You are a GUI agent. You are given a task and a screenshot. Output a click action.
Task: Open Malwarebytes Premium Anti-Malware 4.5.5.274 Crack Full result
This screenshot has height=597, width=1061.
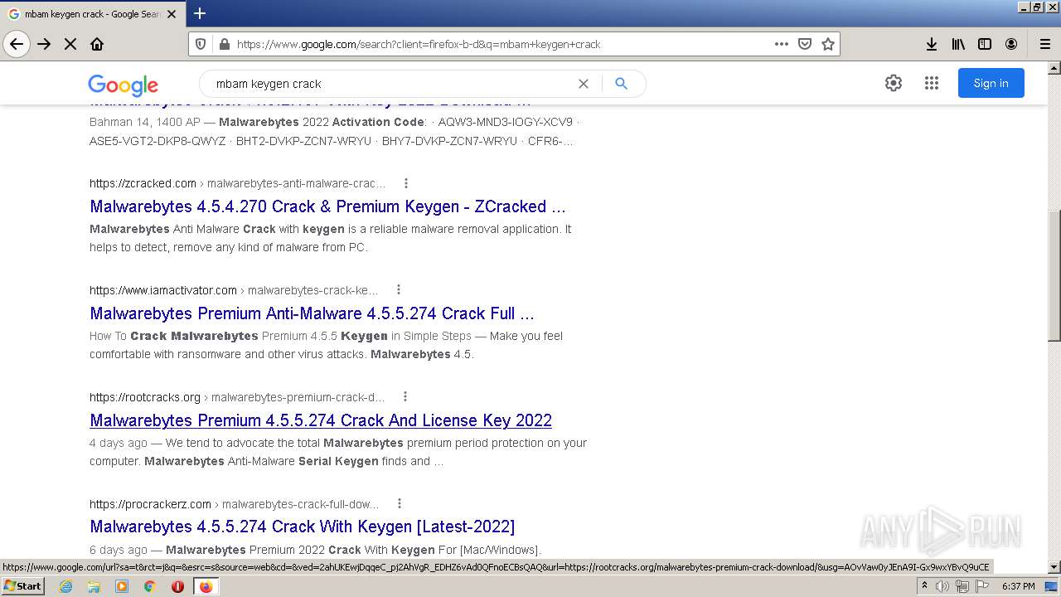312,313
